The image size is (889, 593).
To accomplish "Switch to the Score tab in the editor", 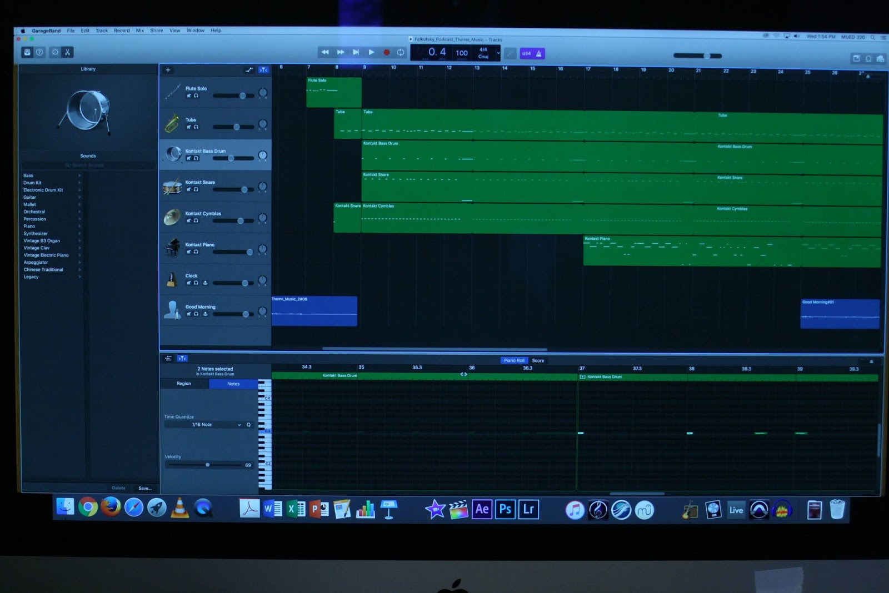I will click(x=537, y=360).
